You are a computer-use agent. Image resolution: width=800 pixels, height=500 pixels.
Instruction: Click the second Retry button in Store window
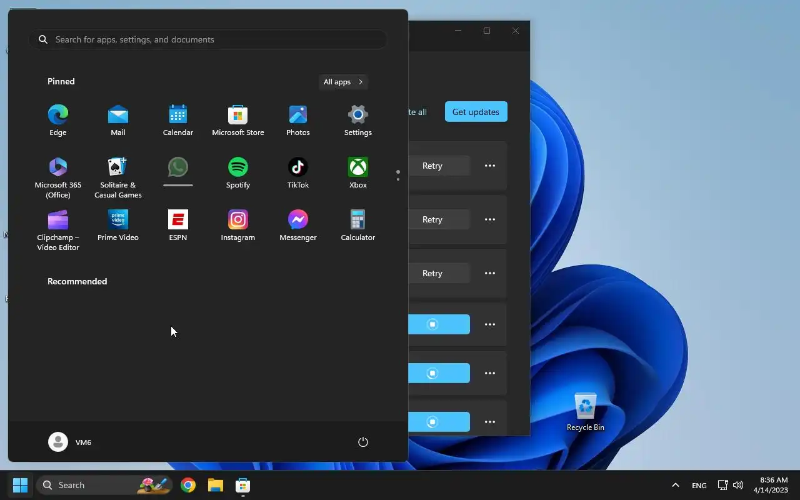[438, 219]
